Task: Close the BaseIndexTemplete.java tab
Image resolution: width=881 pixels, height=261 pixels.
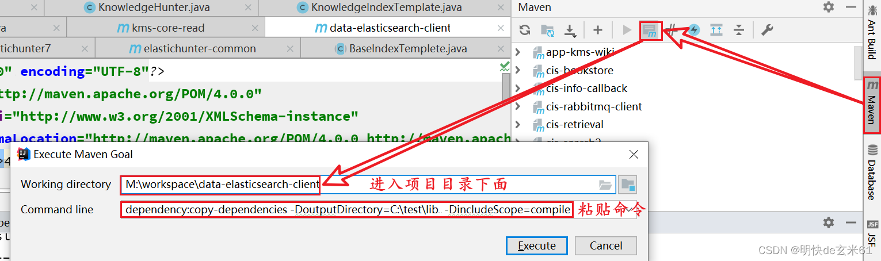Action: (499, 48)
